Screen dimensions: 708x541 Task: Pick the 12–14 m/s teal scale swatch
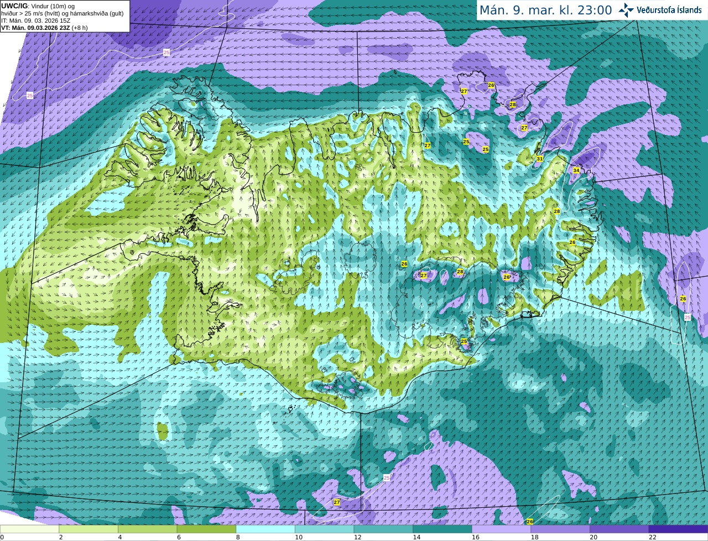pos(383,529)
